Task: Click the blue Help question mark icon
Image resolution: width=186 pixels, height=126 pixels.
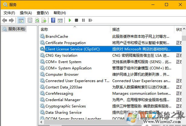Action: click(53, 20)
